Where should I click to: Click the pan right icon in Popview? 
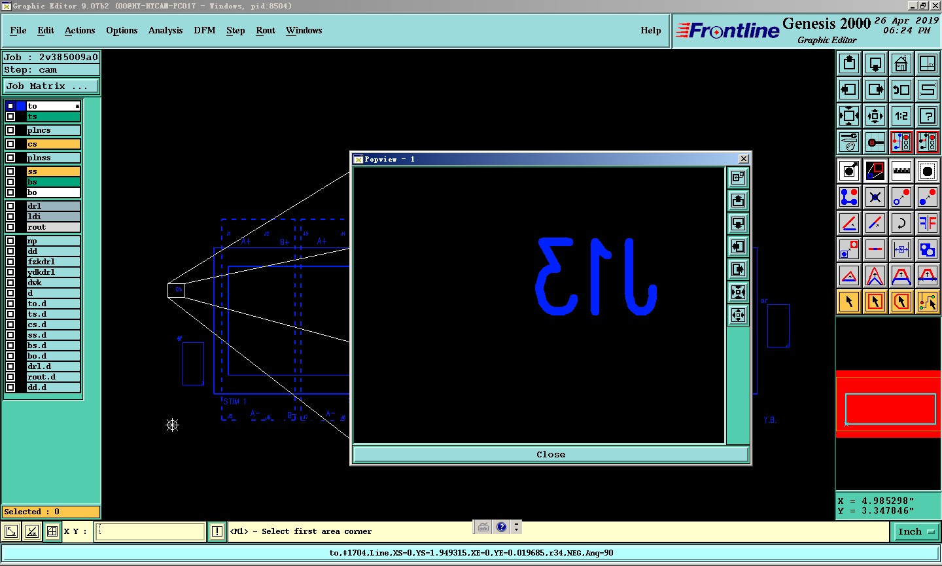738,270
